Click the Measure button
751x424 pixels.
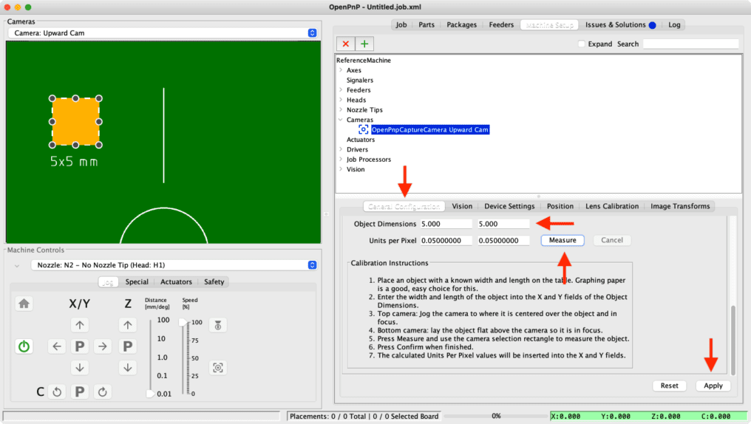tap(563, 240)
